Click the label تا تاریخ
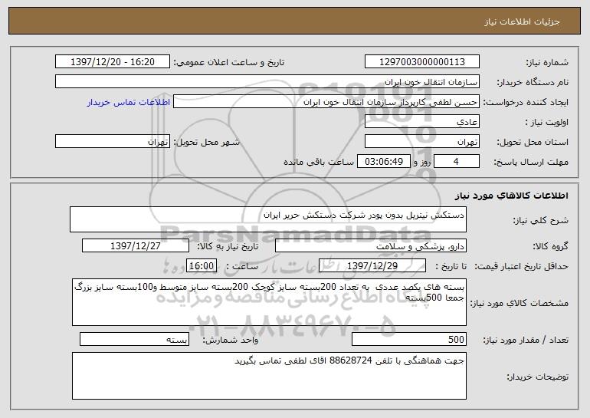Screen dimensions: 590x418 [451, 267]
